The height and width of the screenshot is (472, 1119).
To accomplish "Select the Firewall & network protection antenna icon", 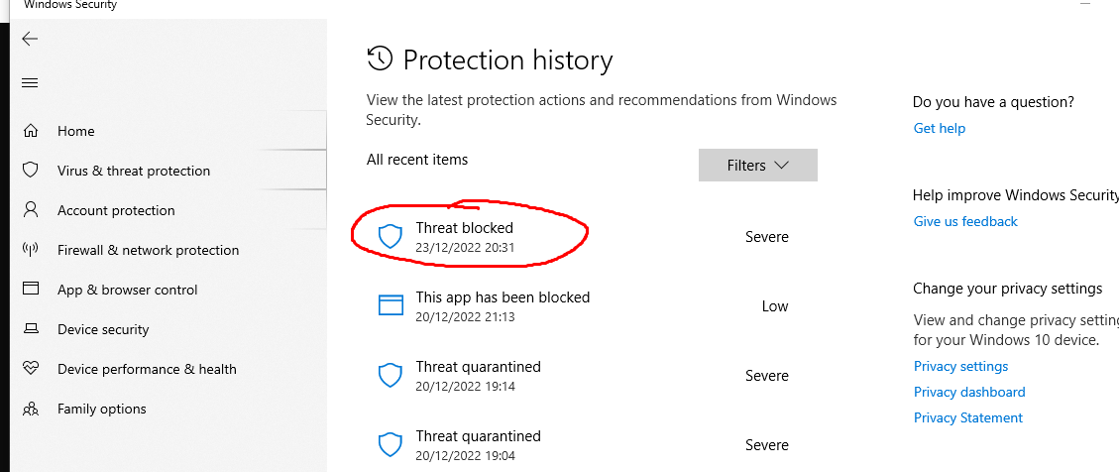I will 30,249.
